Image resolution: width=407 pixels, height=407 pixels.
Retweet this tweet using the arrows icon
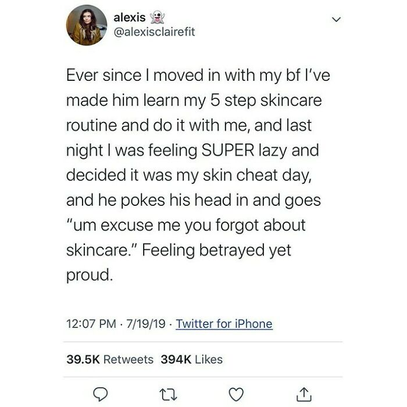click(168, 395)
